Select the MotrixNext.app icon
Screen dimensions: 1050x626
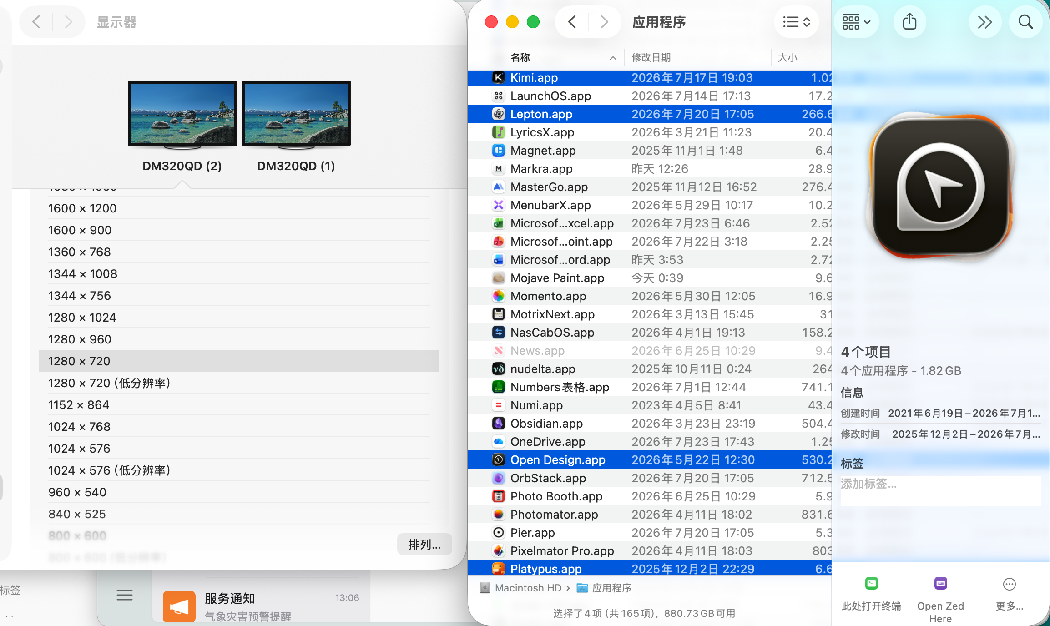click(x=499, y=314)
